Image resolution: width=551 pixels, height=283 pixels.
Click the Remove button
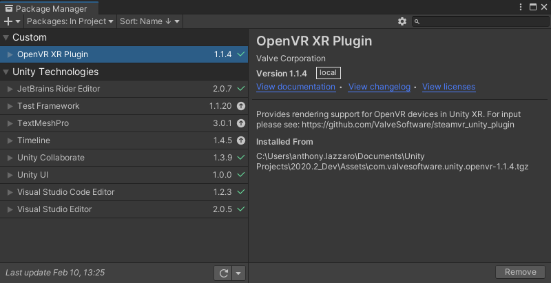pos(520,272)
